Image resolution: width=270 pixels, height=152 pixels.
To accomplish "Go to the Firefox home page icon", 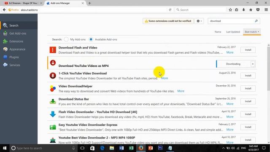I will pos(251,10).
